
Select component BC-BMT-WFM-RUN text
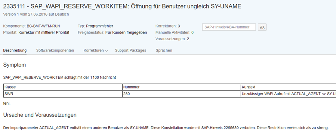click(x=43, y=26)
